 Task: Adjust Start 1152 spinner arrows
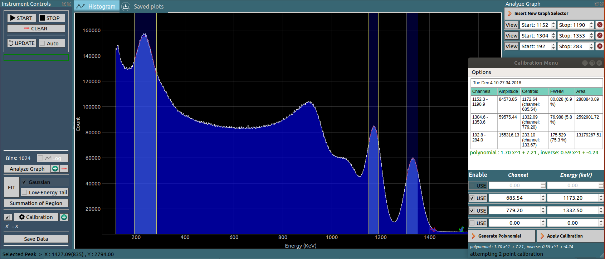click(x=553, y=25)
